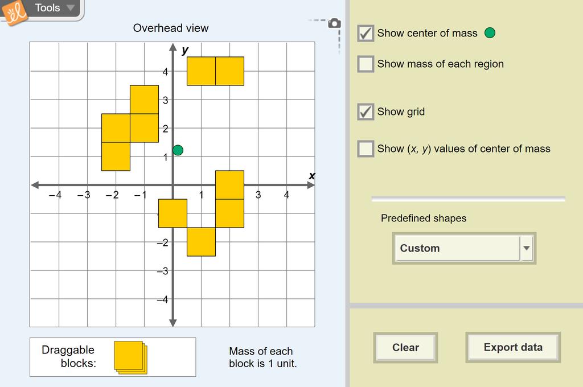Click the Predefined shapes dropdown arrow
Image resolution: width=583 pixels, height=387 pixels.
pyautogui.click(x=527, y=248)
